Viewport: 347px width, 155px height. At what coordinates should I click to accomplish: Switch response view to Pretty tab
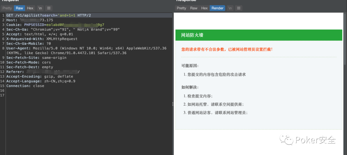pyautogui.click(x=182, y=8)
